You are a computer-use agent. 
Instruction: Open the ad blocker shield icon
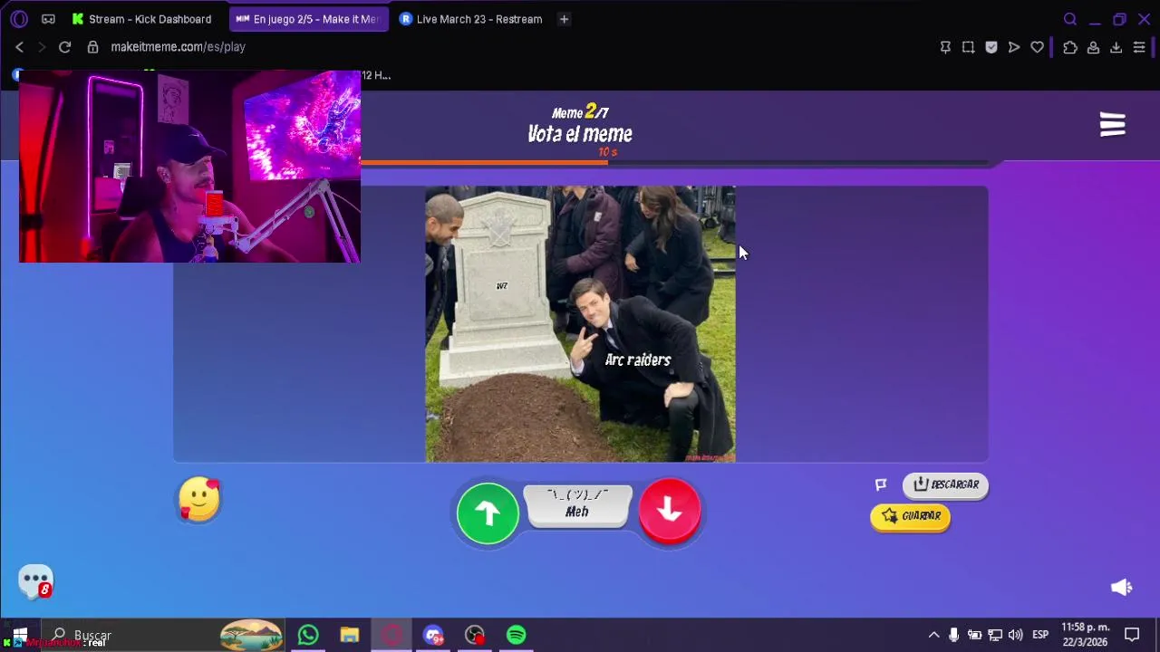[x=991, y=47]
